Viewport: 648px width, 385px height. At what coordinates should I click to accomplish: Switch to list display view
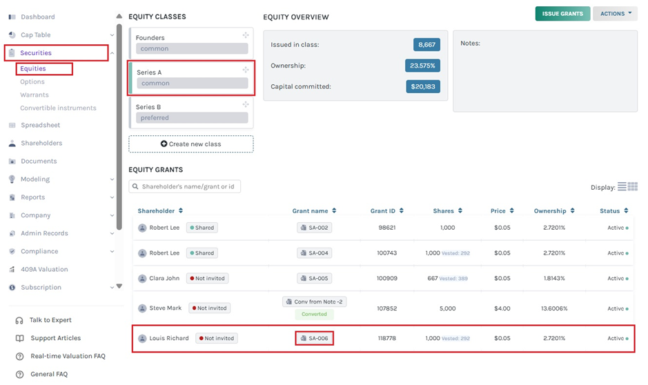click(622, 187)
